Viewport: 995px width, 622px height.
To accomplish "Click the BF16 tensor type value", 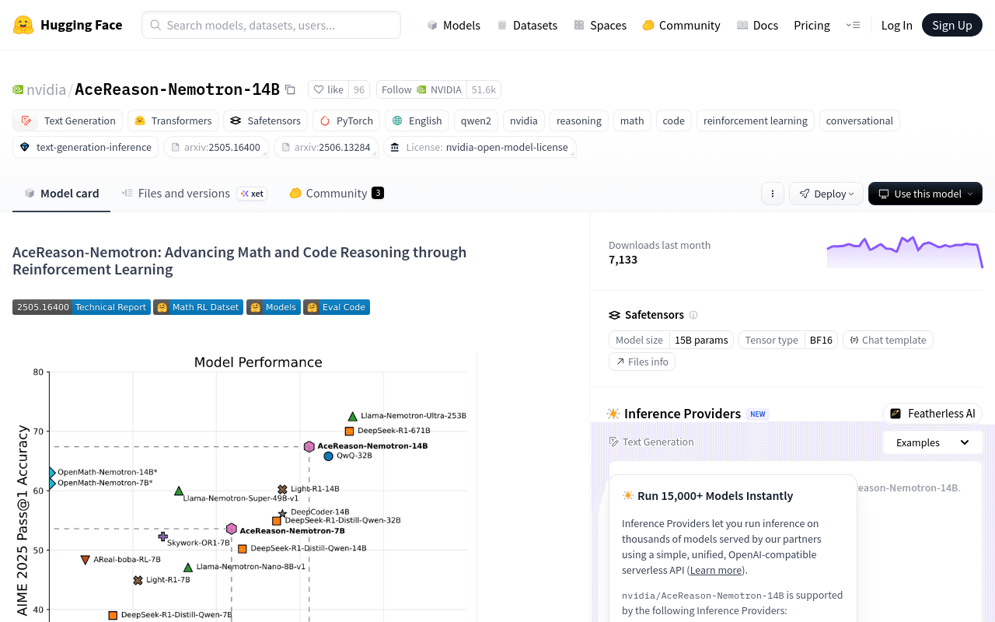I will 821,340.
